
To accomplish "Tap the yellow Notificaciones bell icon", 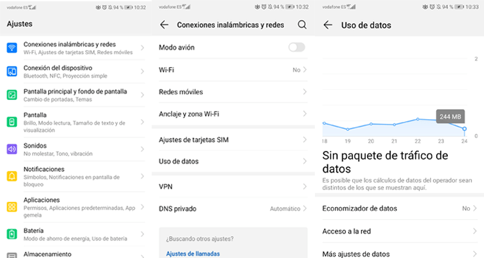I will pos(12,176).
